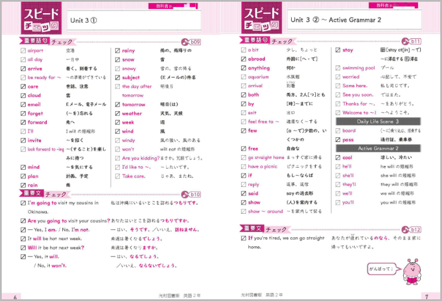Tick the checkbox beside stay
The width and height of the screenshot is (442, 301).
338,50
